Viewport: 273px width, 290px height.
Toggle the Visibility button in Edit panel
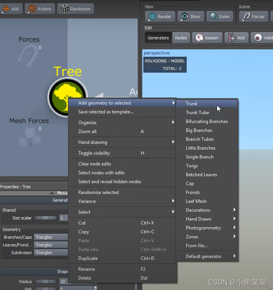[262, 38]
